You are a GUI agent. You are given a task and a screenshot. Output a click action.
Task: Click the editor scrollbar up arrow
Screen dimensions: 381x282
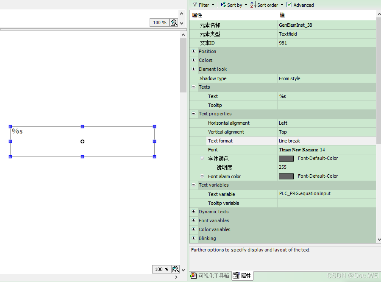click(183, 35)
